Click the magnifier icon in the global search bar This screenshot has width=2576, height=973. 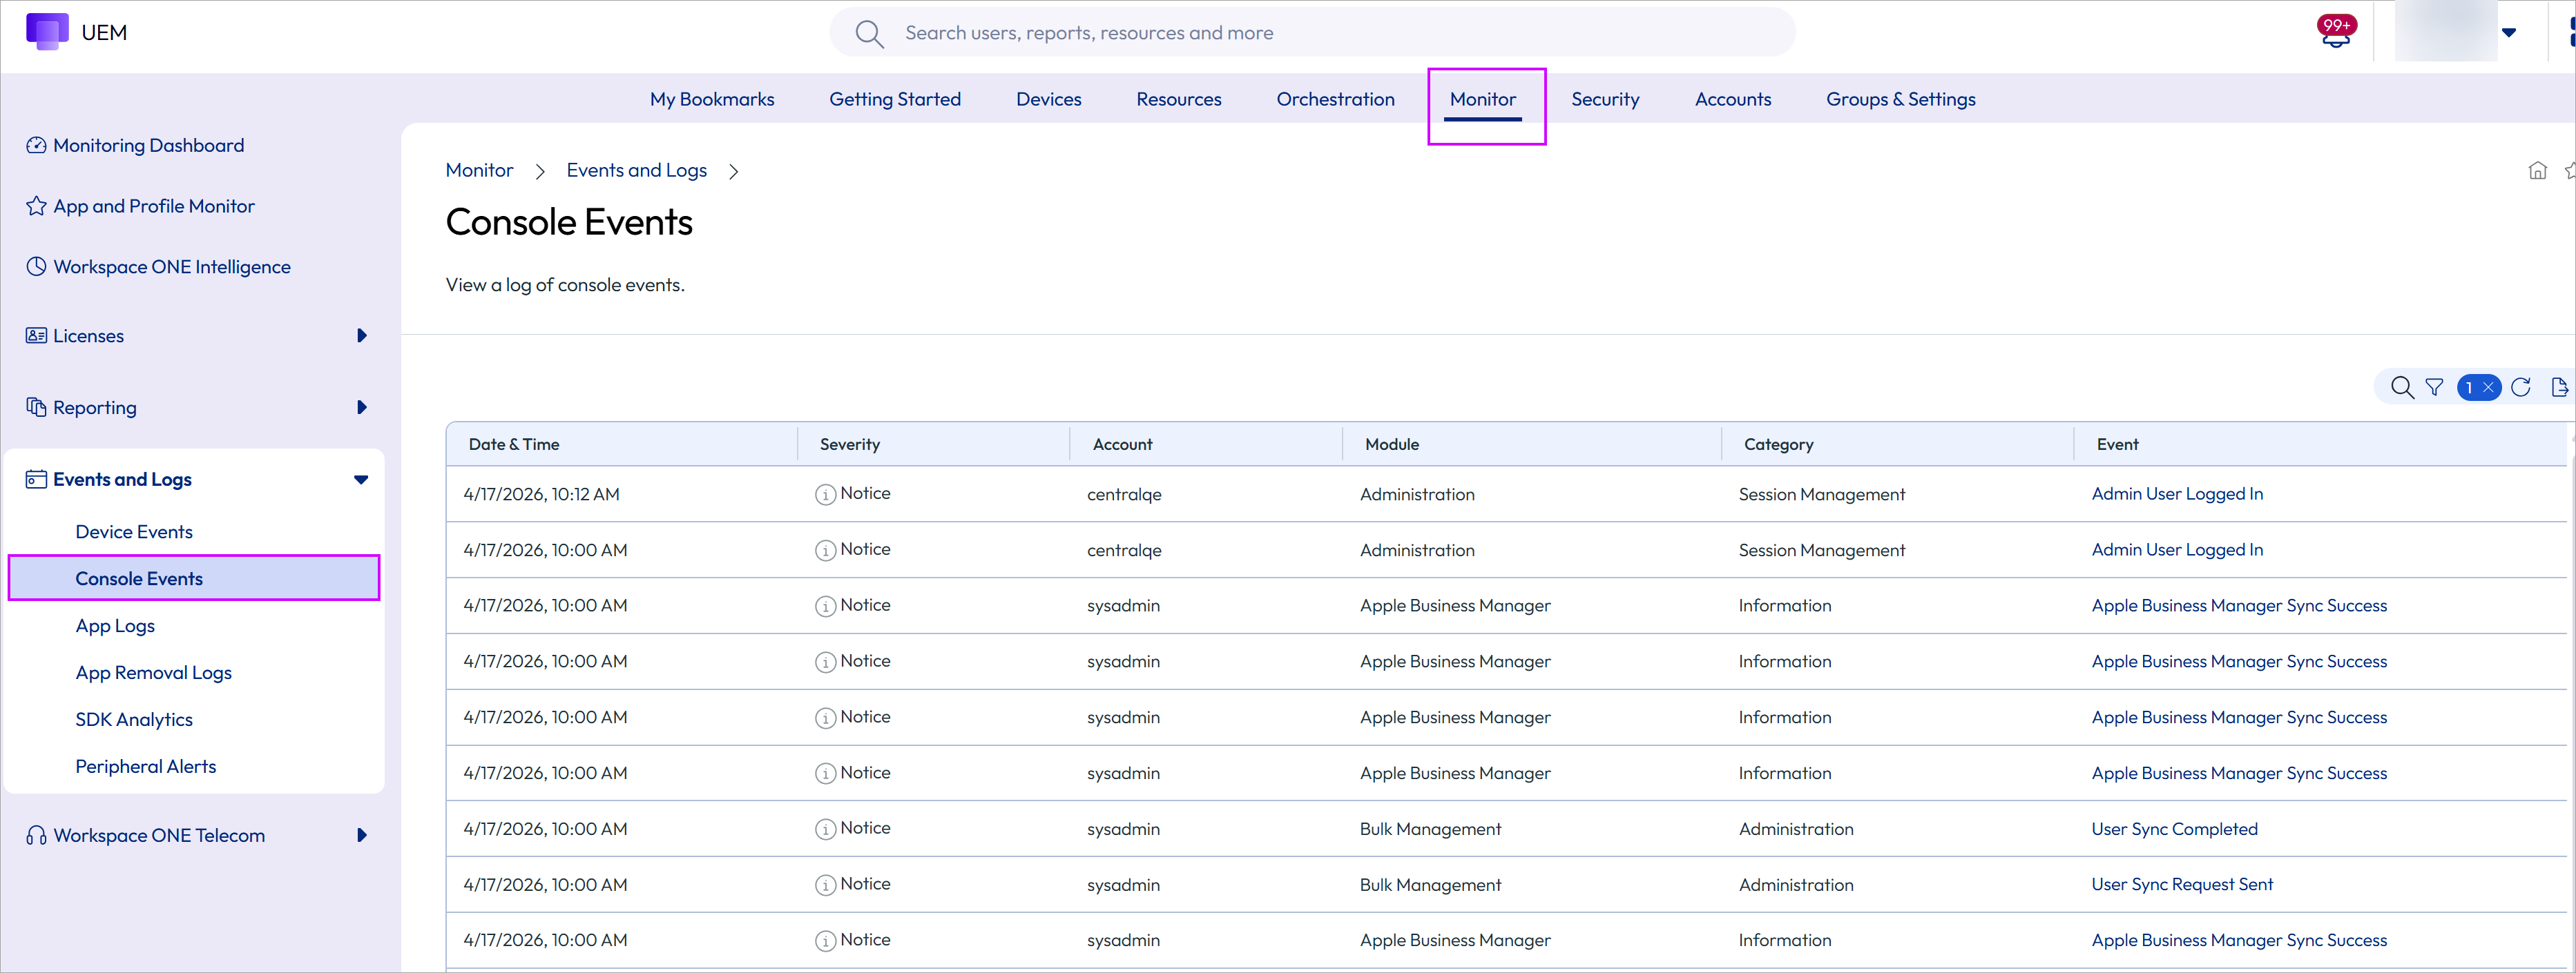click(869, 34)
